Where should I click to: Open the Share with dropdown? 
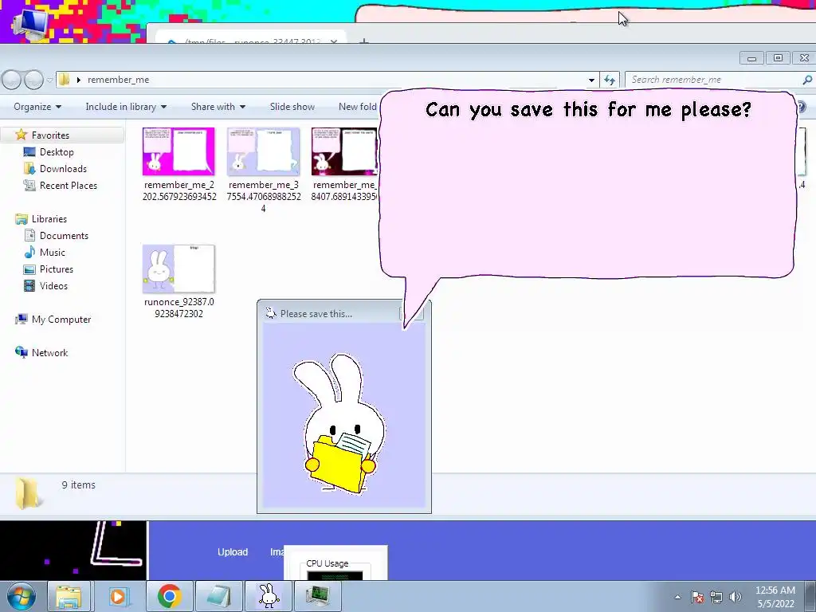click(218, 107)
